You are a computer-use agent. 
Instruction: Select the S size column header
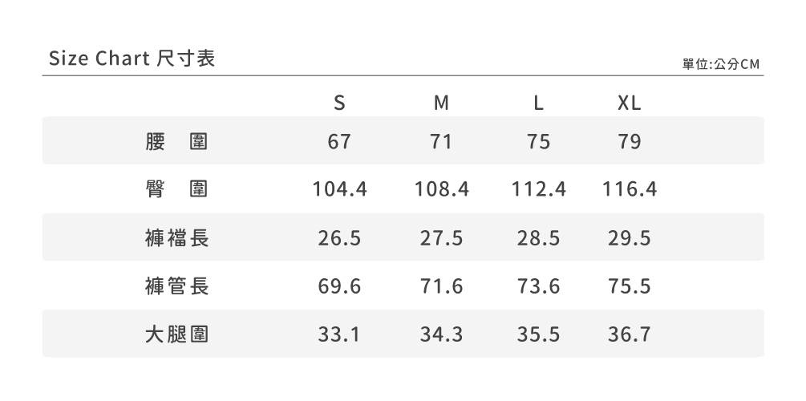coord(340,103)
